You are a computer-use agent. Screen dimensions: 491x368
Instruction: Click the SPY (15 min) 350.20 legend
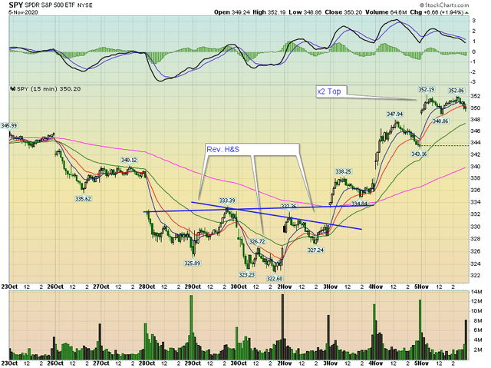pyautogui.click(x=48, y=89)
